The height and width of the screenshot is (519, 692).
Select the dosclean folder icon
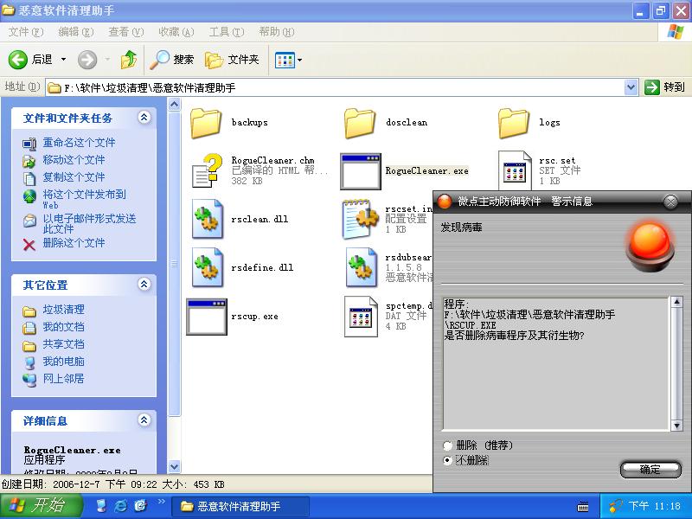[x=360, y=124]
